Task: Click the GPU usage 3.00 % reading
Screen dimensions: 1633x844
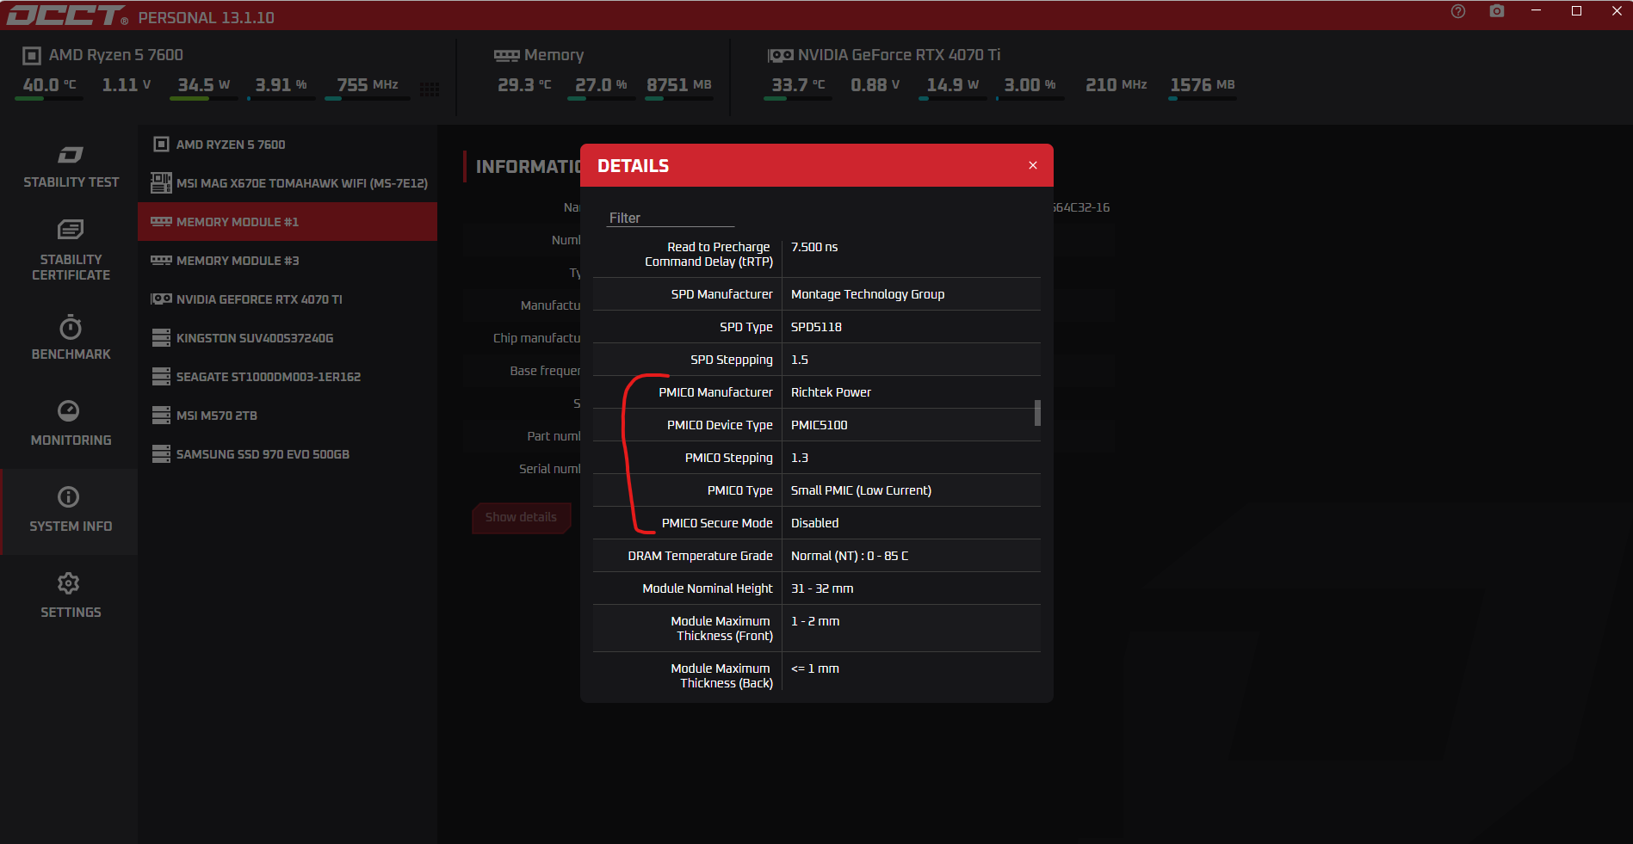Action: 1030,85
